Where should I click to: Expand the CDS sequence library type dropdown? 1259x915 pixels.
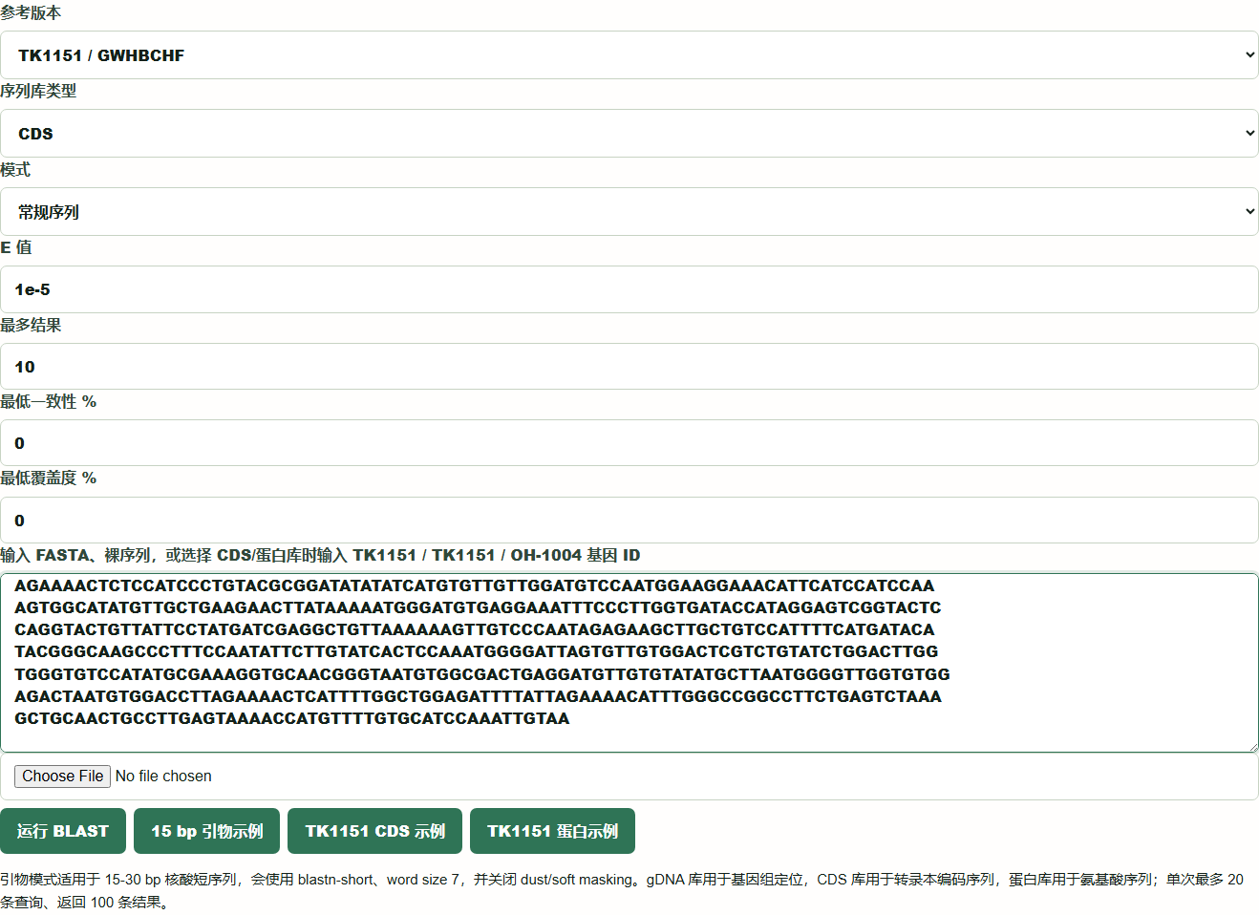pyautogui.click(x=629, y=134)
